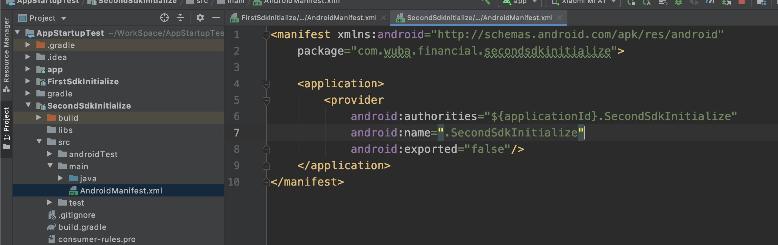Locate current file in Project tree (crosshair icon)
The height and width of the screenshot is (245, 778).
164,18
